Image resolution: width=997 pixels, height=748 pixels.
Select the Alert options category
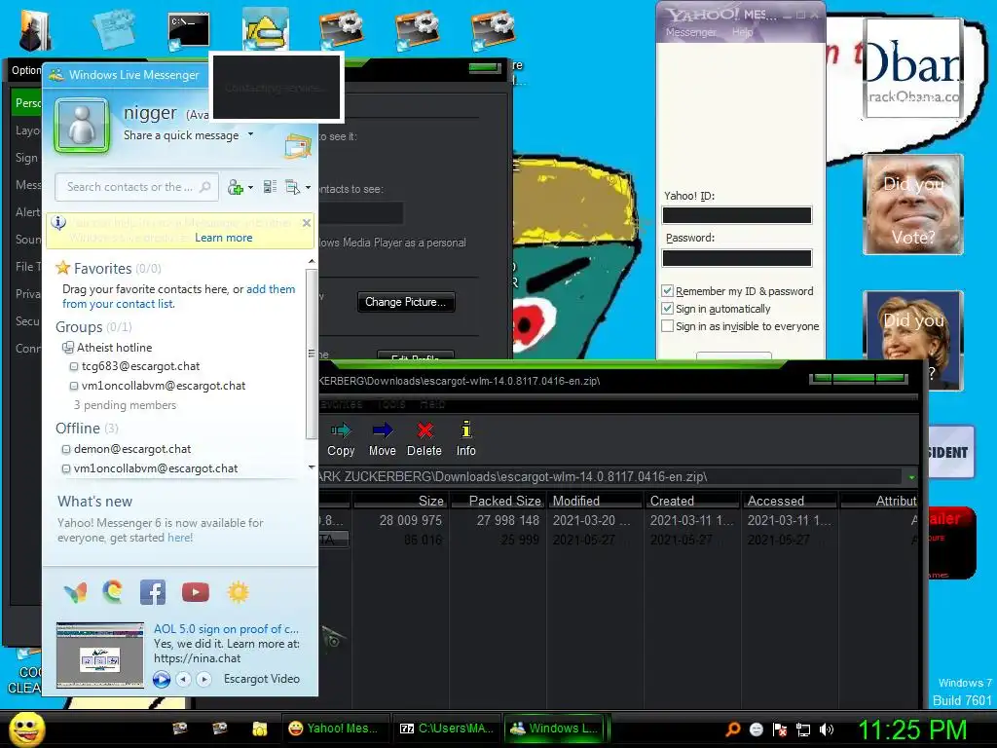coord(27,211)
